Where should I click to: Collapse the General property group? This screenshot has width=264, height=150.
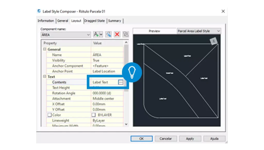click(x=45, y=49)
